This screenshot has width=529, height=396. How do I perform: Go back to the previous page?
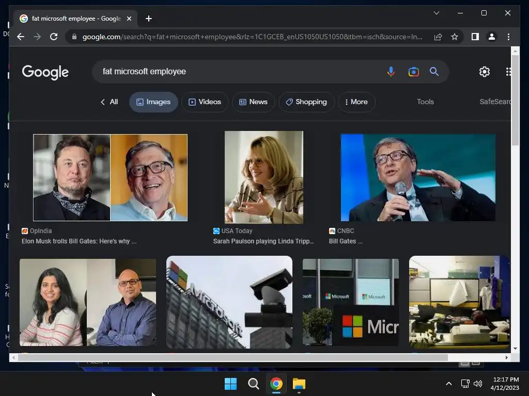pyautogui.click(x=21, y=37)
